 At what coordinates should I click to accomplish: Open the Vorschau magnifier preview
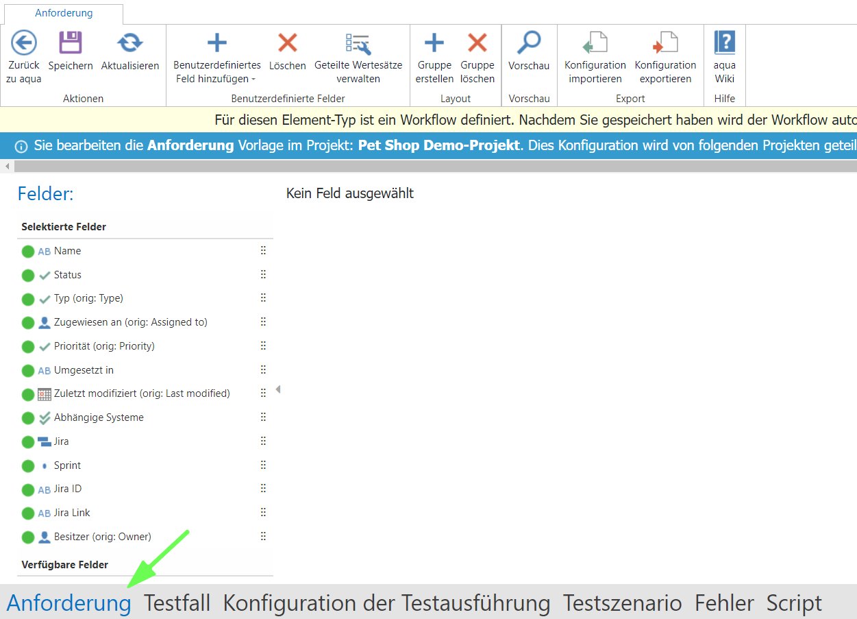pos(529,43)
